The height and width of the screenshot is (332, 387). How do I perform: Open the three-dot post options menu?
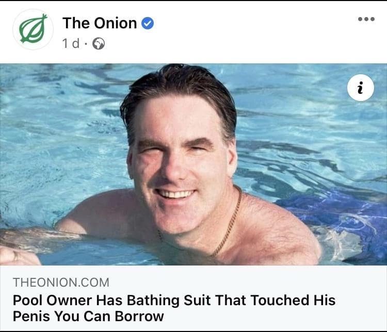365,20
